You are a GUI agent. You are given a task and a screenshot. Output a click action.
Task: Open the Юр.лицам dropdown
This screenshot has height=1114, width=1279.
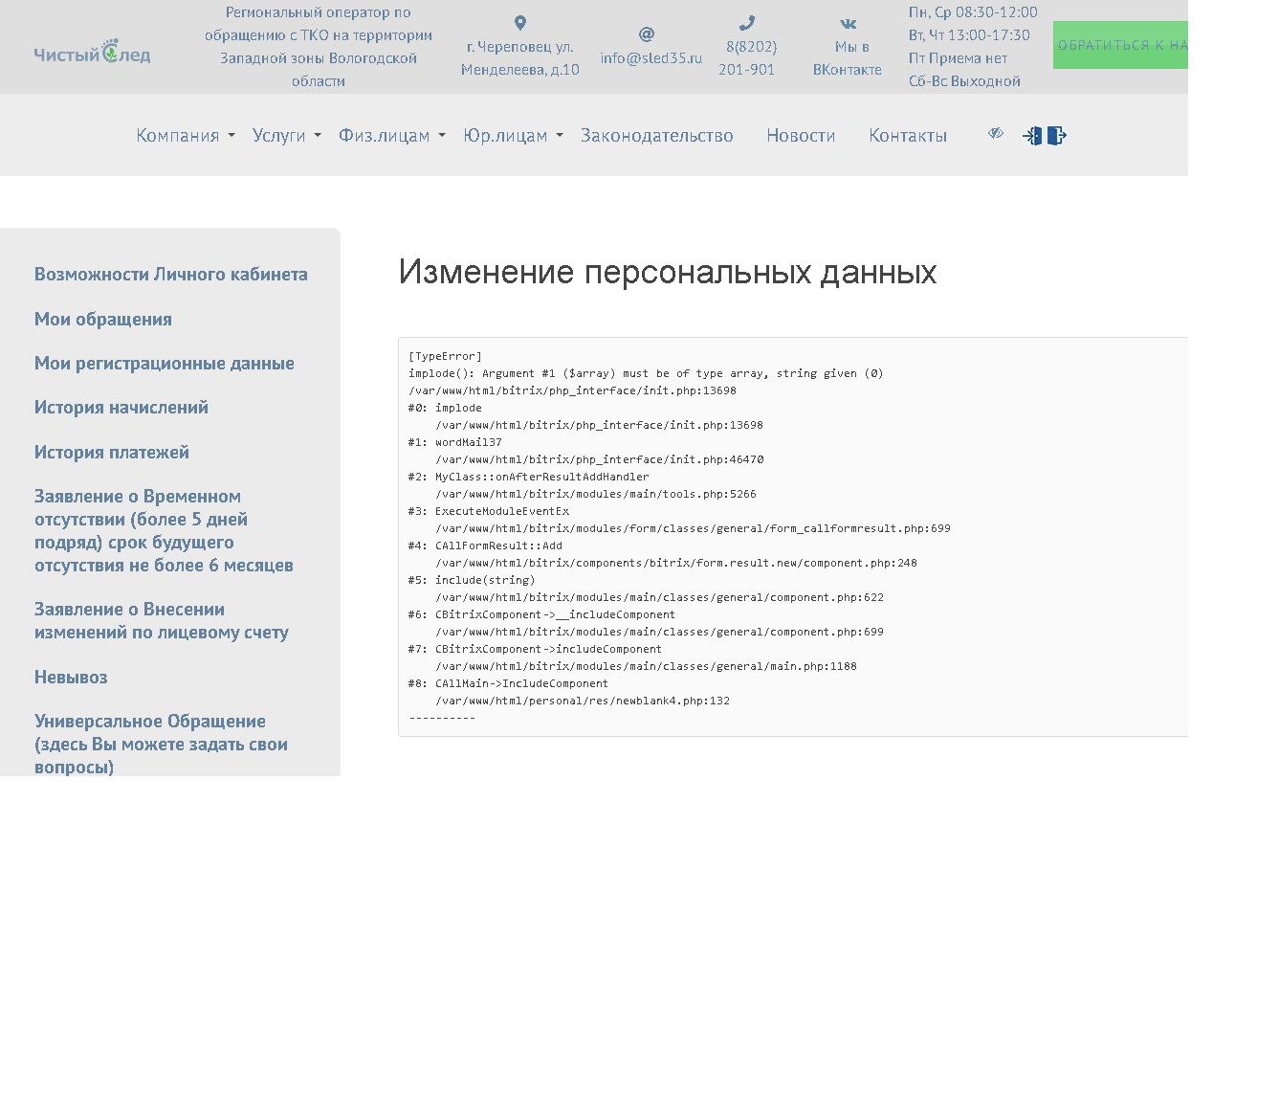pos(513,136)
